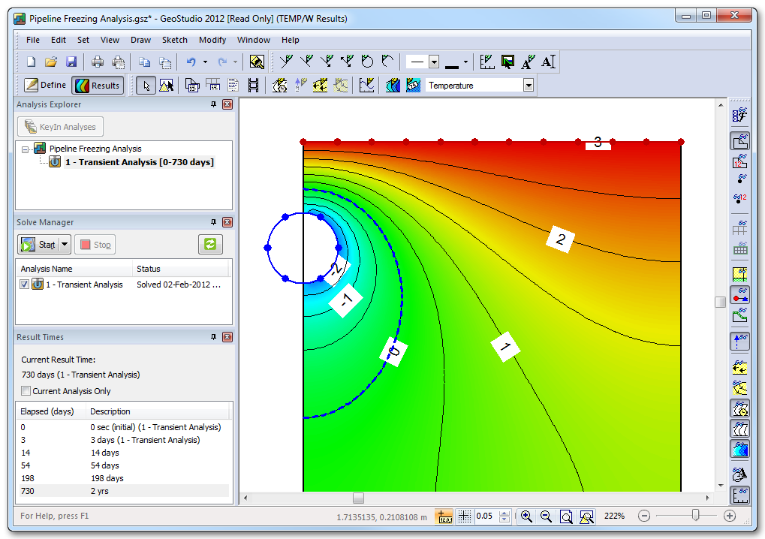The image size is (765, 539).
Task: Open the line thickness dropdown arrow
Action: click(x=466, y=62)
